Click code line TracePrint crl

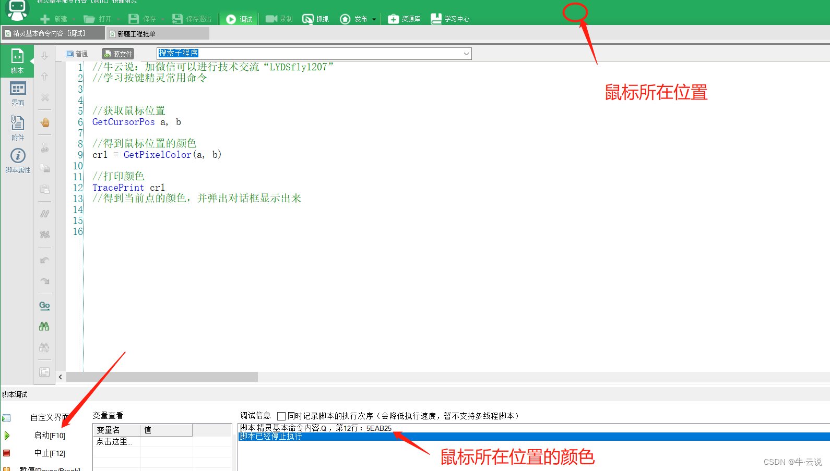(x=128, y=188)
